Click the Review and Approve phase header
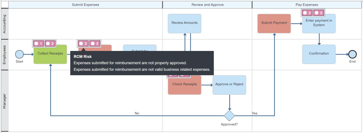363x133 pixels. pyautogui.click(x=207, y=5)
